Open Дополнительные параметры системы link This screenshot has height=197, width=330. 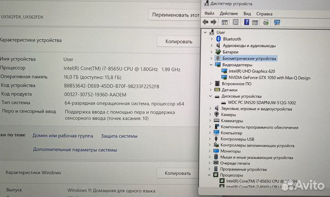pyautogui.click(x=75, y=150)
